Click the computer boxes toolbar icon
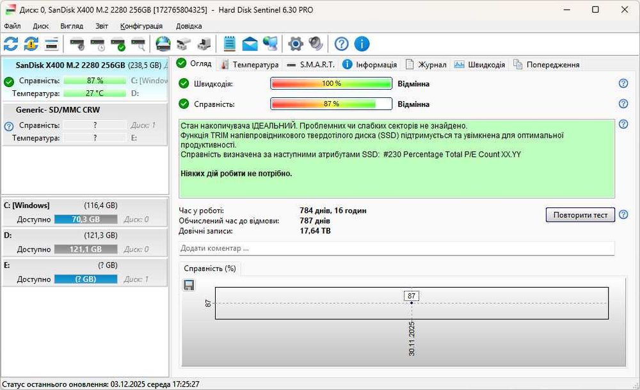The height and width of the screenshot is (390, 640). tap(204, 44)
